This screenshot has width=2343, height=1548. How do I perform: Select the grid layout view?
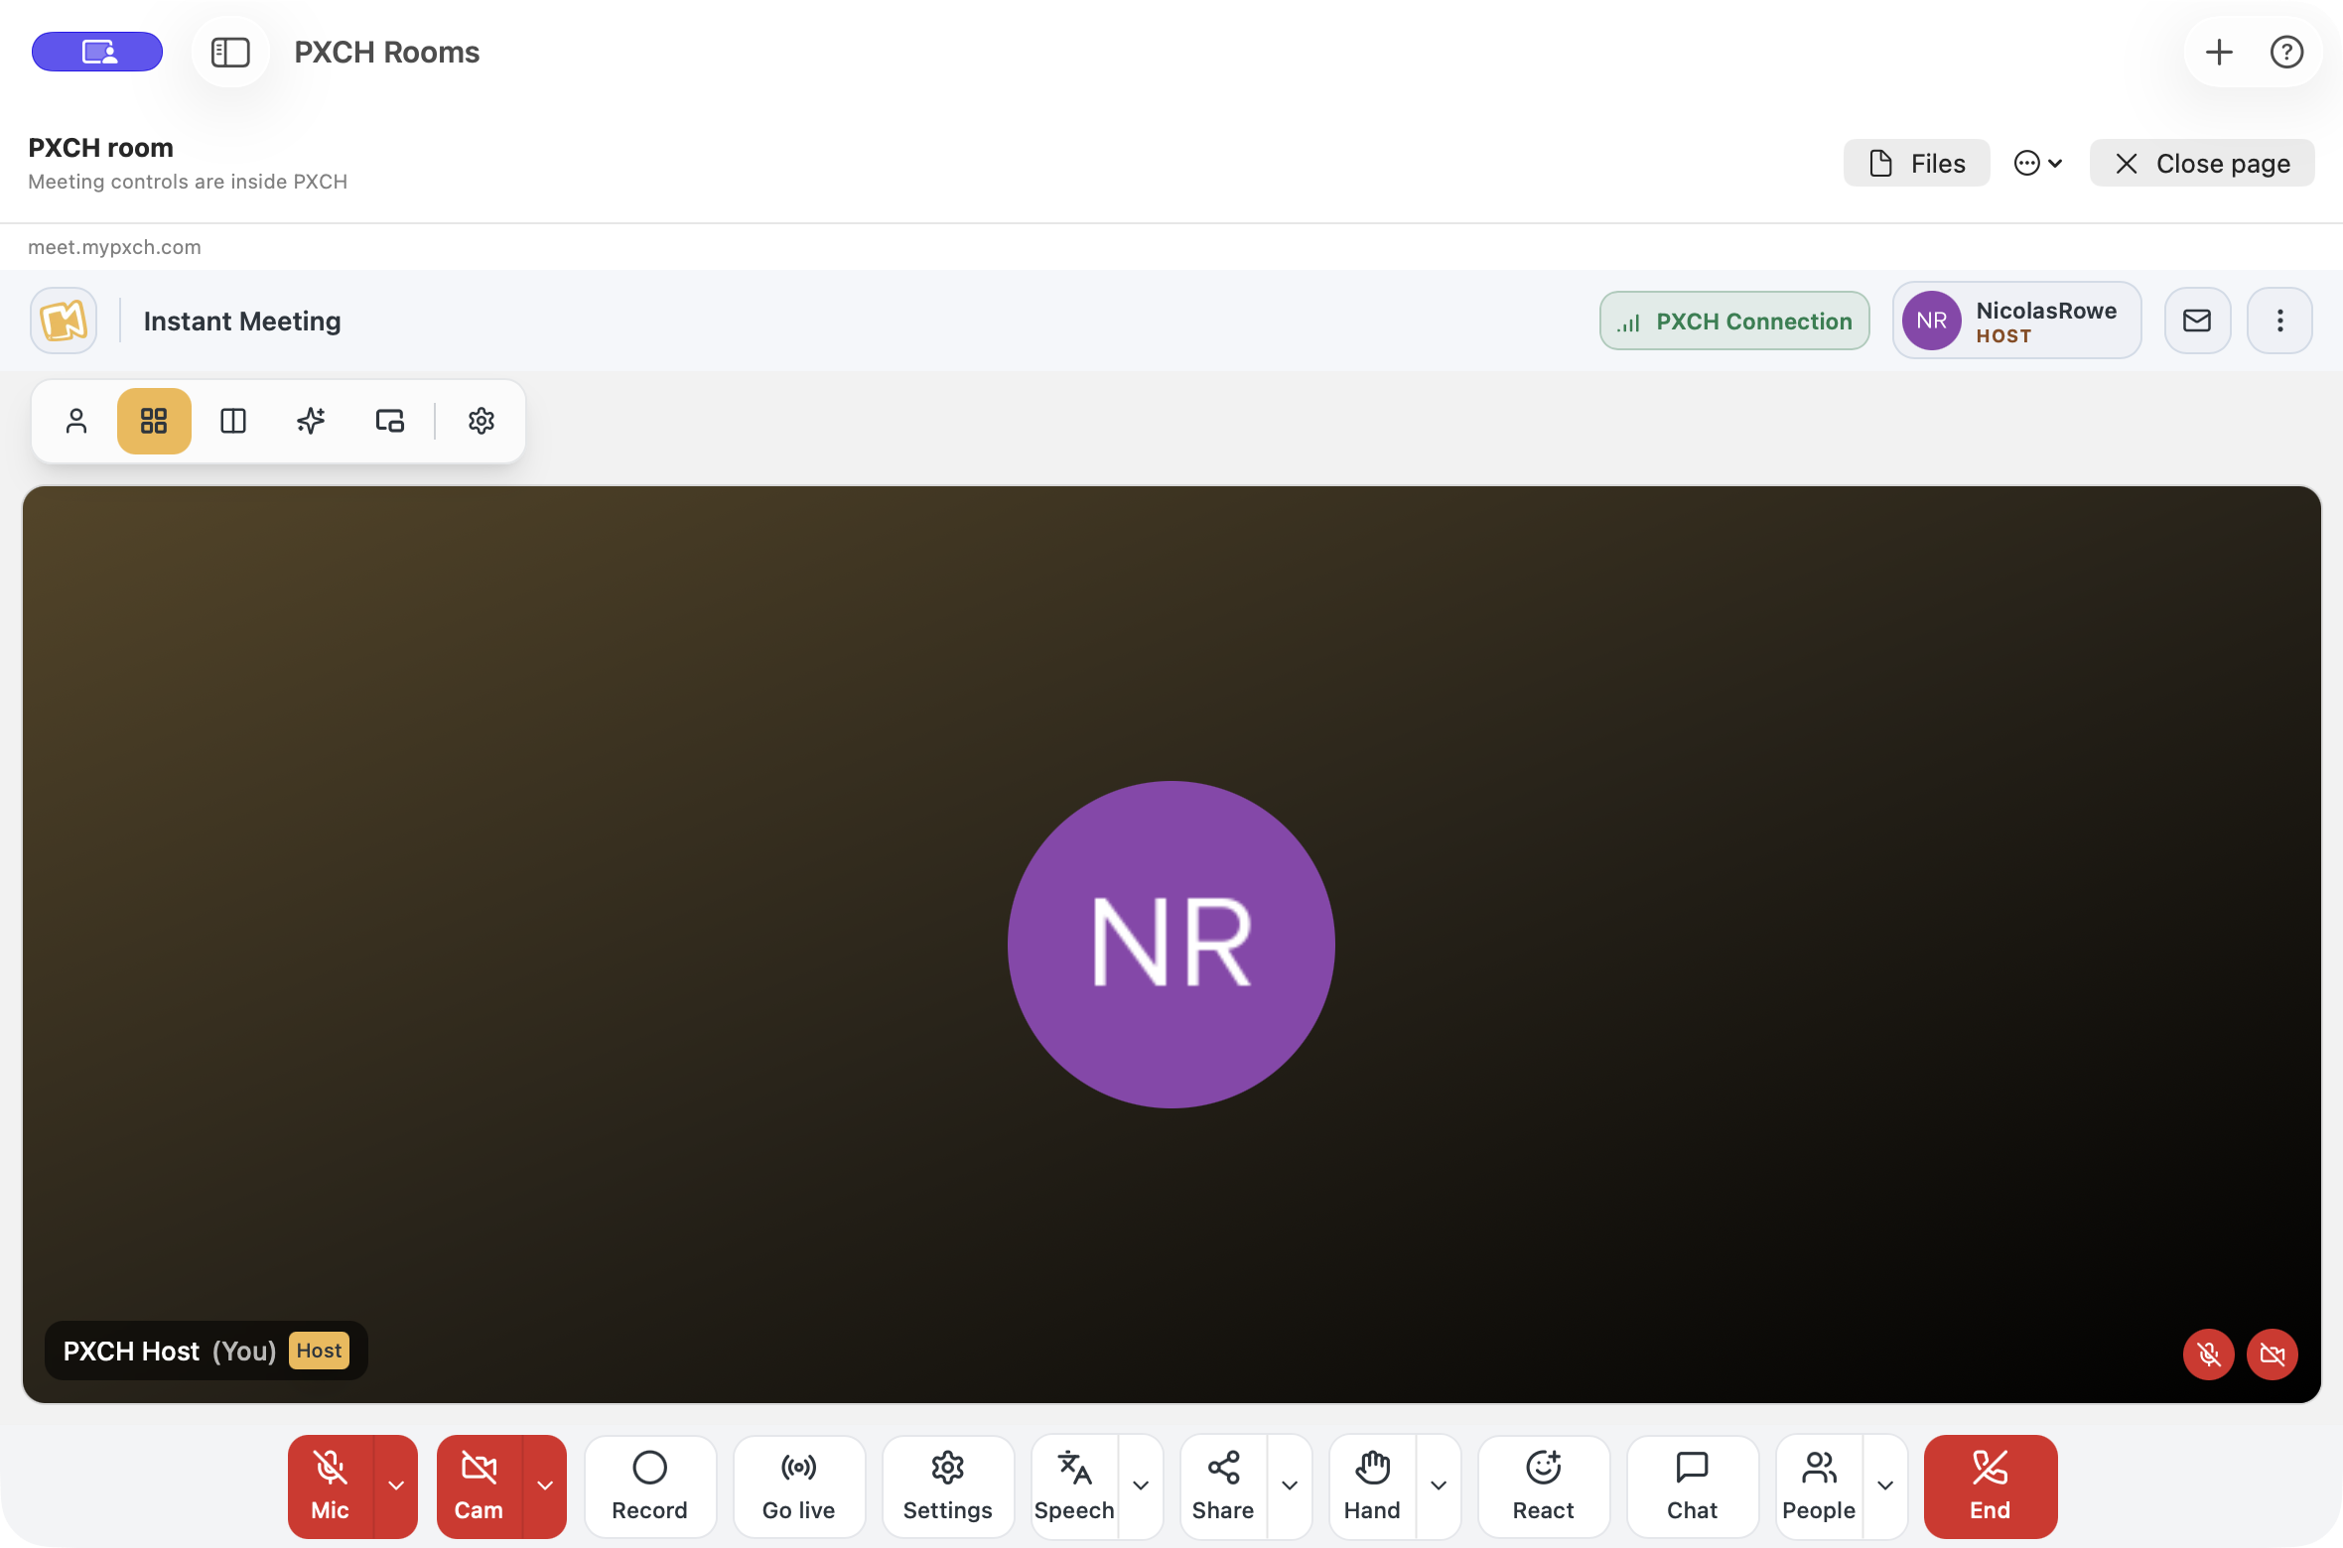[154, 421]
